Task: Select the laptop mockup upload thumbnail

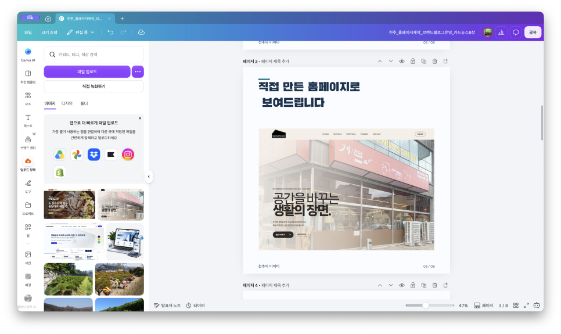Action: click(125, 242)
